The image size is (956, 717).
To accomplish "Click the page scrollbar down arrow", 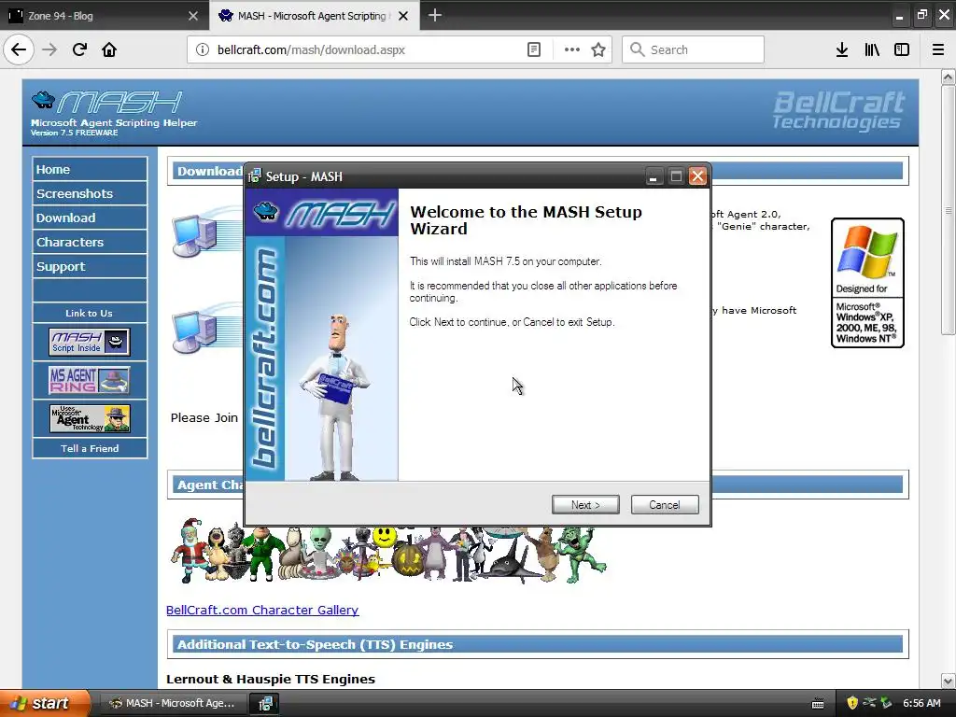I will coord(949,681).
